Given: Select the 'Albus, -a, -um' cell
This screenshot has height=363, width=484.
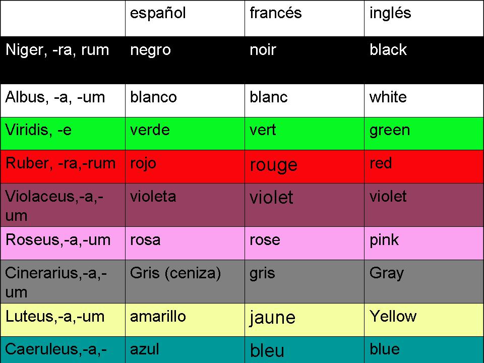Looking at the screenshot, I should [63, 100].
